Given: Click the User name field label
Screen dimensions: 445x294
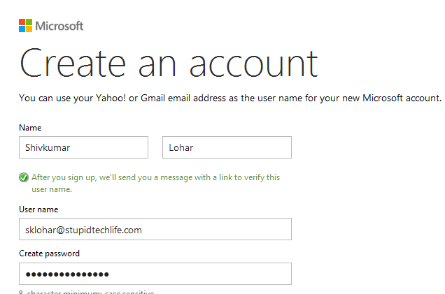Looking at the screenshot, I should tap(38, 210).
